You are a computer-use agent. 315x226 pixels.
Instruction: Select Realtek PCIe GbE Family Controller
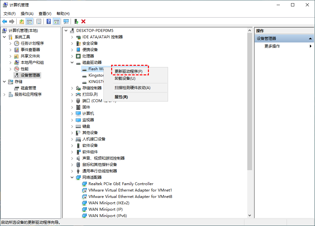coord(121,184)
